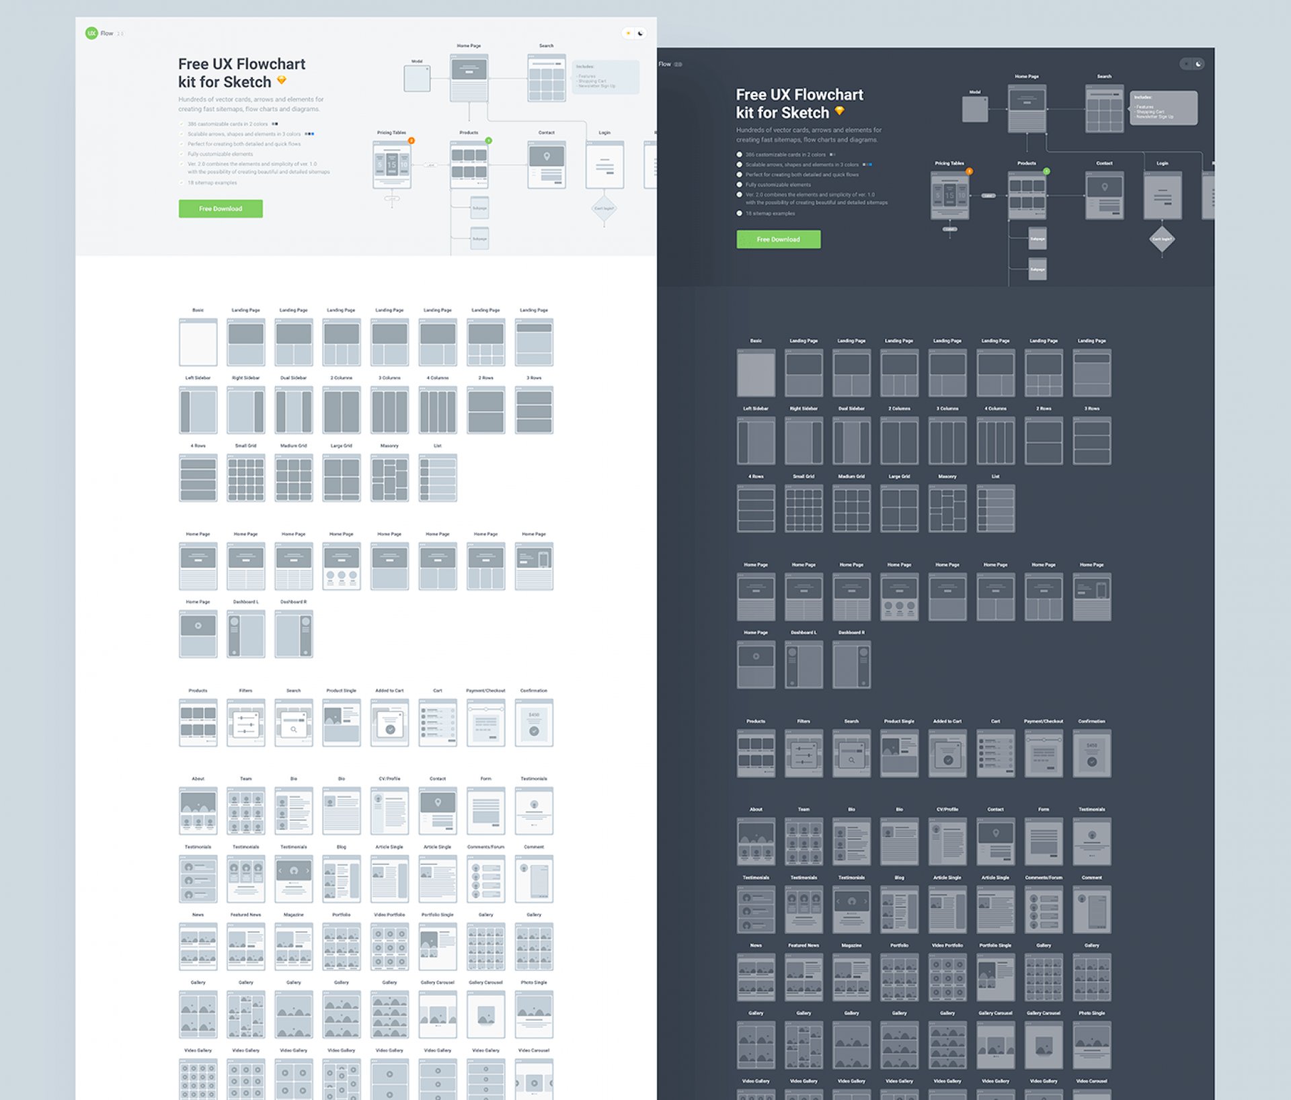Select the Masonry layout card on dark page

(948, 509)
